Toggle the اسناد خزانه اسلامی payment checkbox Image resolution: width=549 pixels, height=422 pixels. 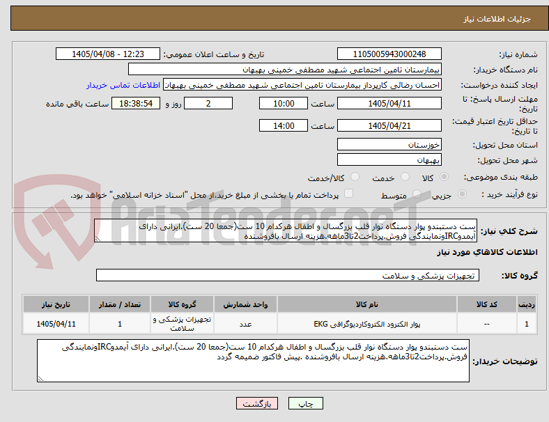pyautogui.click(x=349, y=194)
